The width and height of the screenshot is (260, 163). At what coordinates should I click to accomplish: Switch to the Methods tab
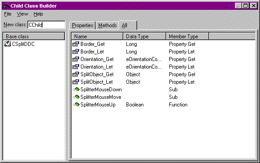pos(108,25)
